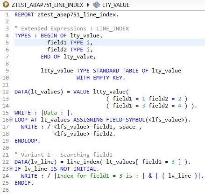Click 'ENDIF.' on line 25

click(x=24, y=183)
